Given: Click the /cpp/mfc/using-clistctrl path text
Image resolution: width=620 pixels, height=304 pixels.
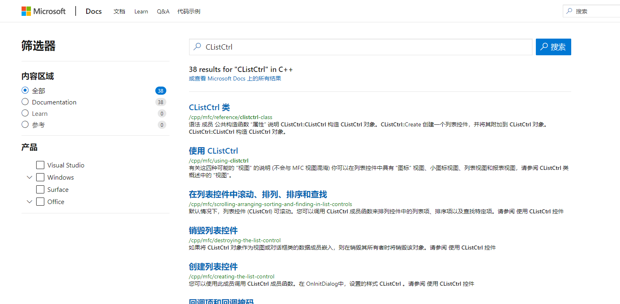Looking at the screenshot, I should point(219,161).
